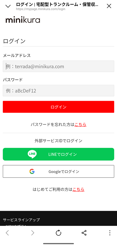The width and height of the screenshot is (117, 247).
Task: Select サービスラインアップ in the footer
Action: [x=21, y=220]
